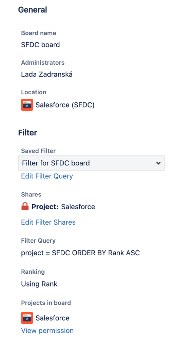Click the Salesforce project name under Projects in board
This screenshot has height=340, width=193.
coord(53,318)
